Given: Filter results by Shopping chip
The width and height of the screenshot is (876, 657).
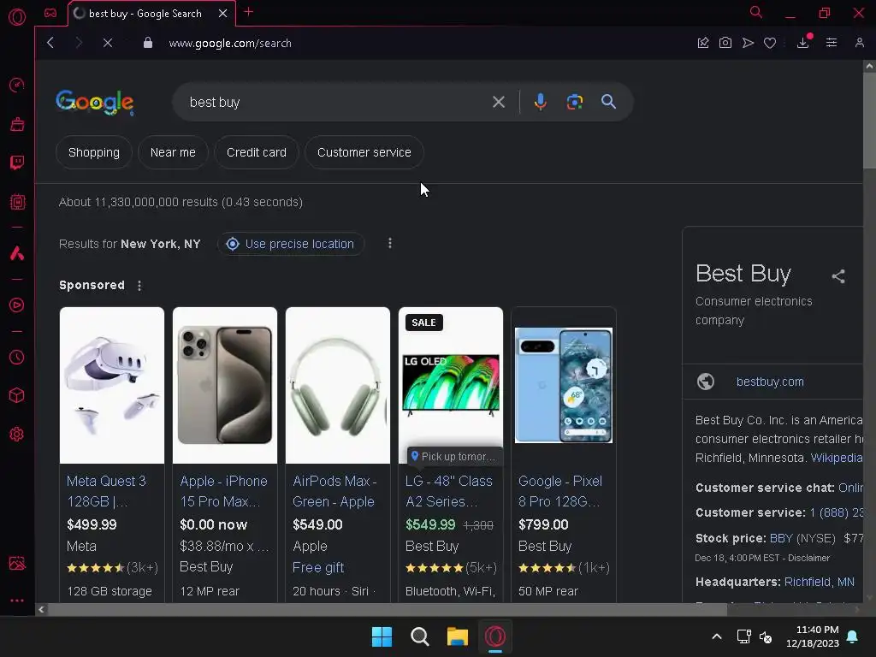Looking at the screenshot, I should point(94,152).
